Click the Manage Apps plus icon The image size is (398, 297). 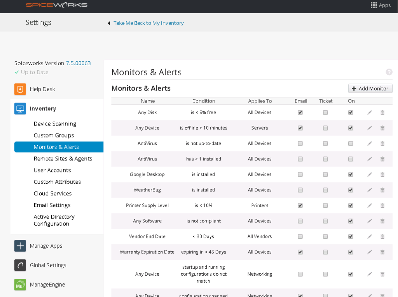20,245
